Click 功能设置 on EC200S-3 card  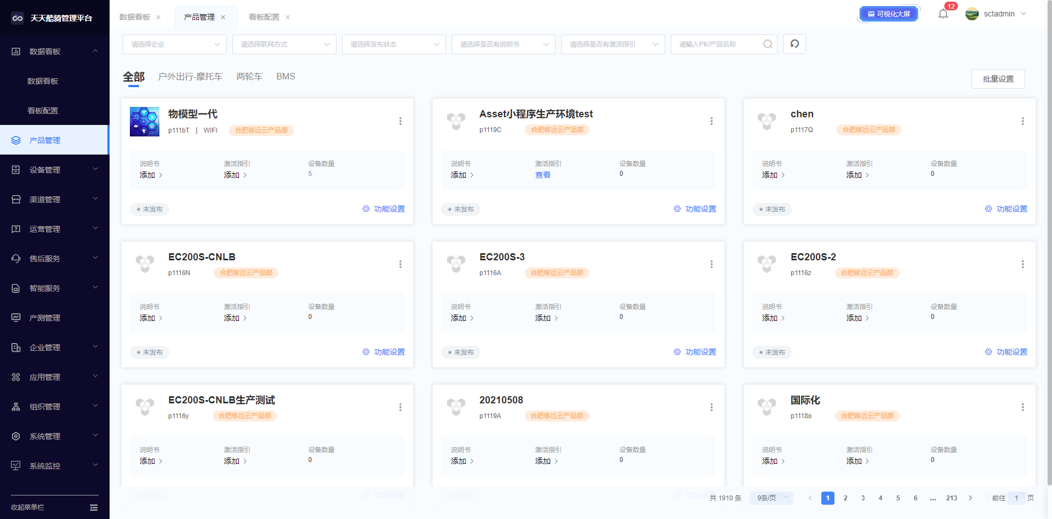coord(695,352)
